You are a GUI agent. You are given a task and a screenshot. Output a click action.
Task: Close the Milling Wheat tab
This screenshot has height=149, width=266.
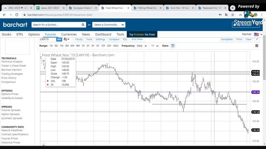pyautogui.click(x=160, y=8)
